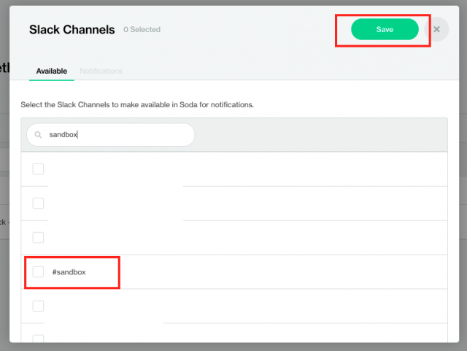Viewport: 467px width, 351px height.
Task: Enable the checkbox directly above #sandbox
Action: (x=38, y=238)
